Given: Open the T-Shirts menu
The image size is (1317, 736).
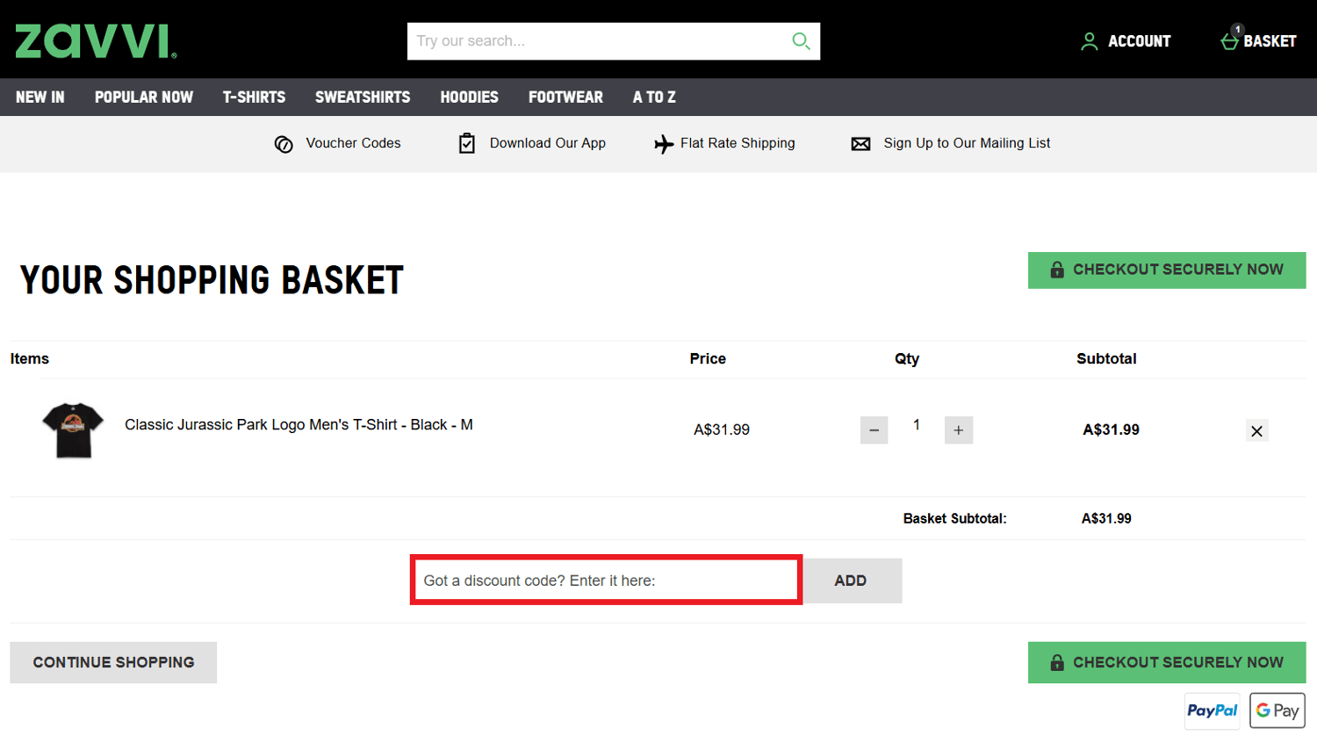Looking at the screenshot, I should click(x=254, y=97).
